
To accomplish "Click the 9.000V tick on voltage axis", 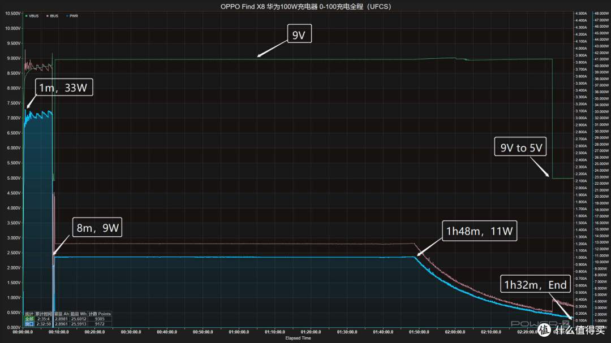I will pos(14,58).
